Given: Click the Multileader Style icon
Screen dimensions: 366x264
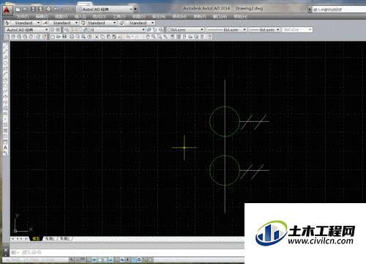Looking at the screenshot, I should 122,23.
